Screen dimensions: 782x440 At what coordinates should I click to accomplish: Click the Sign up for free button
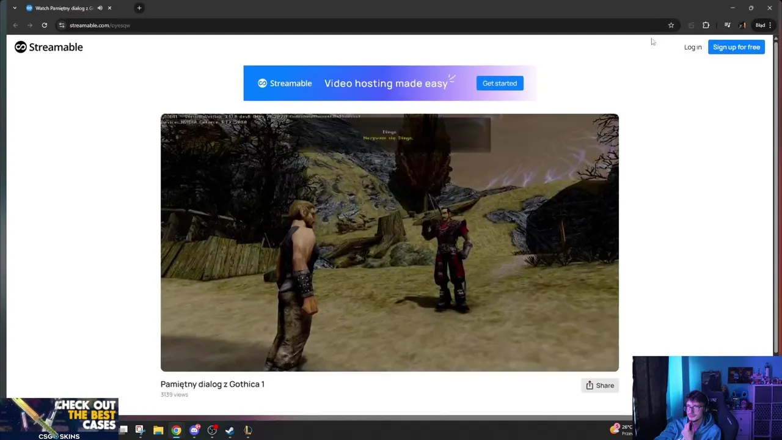click(x=736, y=47)
